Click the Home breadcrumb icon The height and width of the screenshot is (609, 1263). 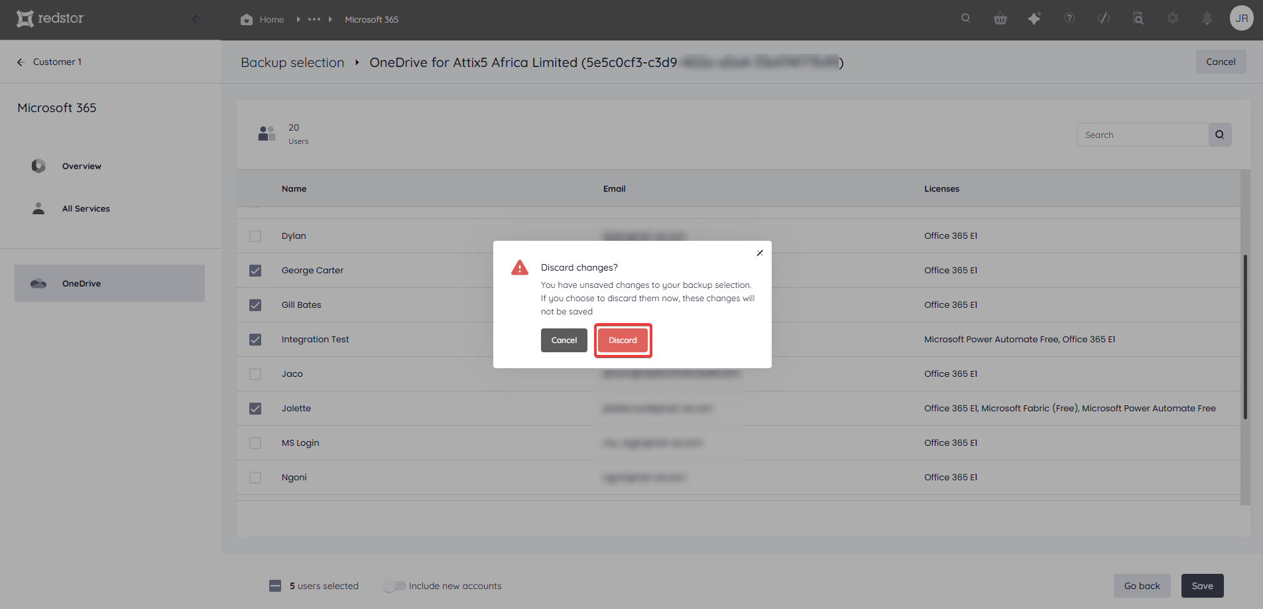[x=247, y=20]
